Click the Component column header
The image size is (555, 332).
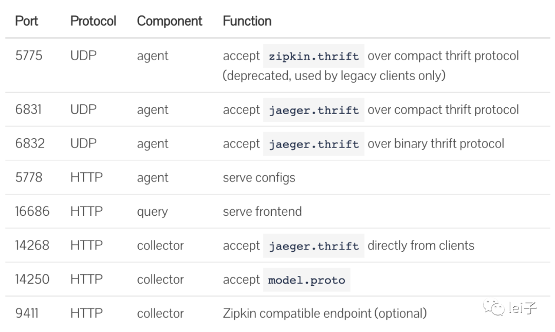tap(170, 21)
